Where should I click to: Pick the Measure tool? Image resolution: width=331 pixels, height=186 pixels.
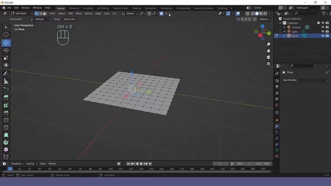[x=6, y=81]
